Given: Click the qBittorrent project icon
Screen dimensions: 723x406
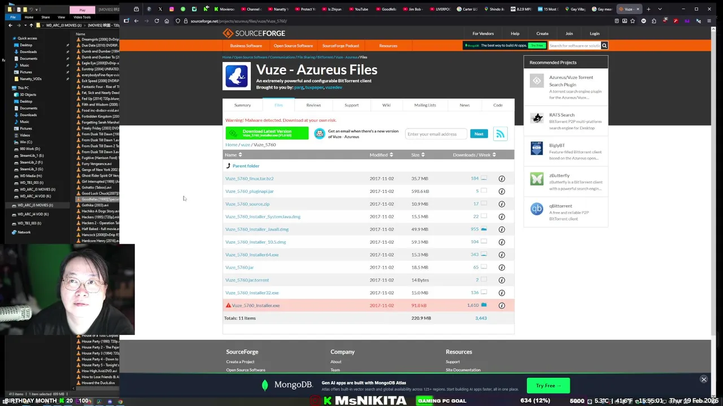Looking at the screenshot, I should coord(537,209).
